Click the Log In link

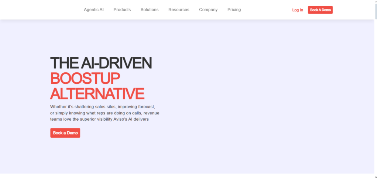tap(298, 10)
